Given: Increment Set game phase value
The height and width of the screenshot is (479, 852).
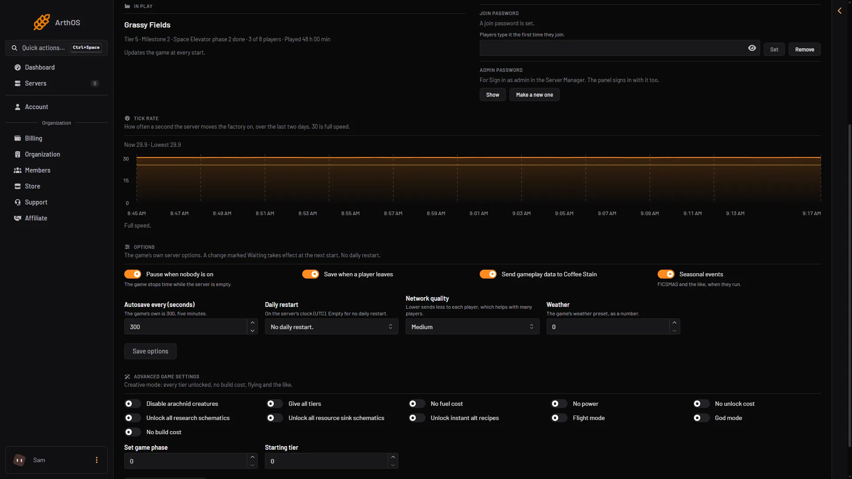Looking at the screenshot, I should coord(252,457).
